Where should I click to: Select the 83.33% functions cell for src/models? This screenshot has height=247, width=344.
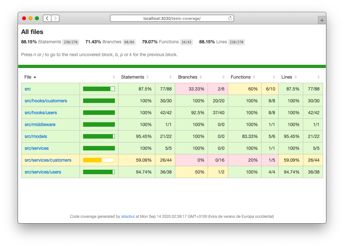(245, 136)
